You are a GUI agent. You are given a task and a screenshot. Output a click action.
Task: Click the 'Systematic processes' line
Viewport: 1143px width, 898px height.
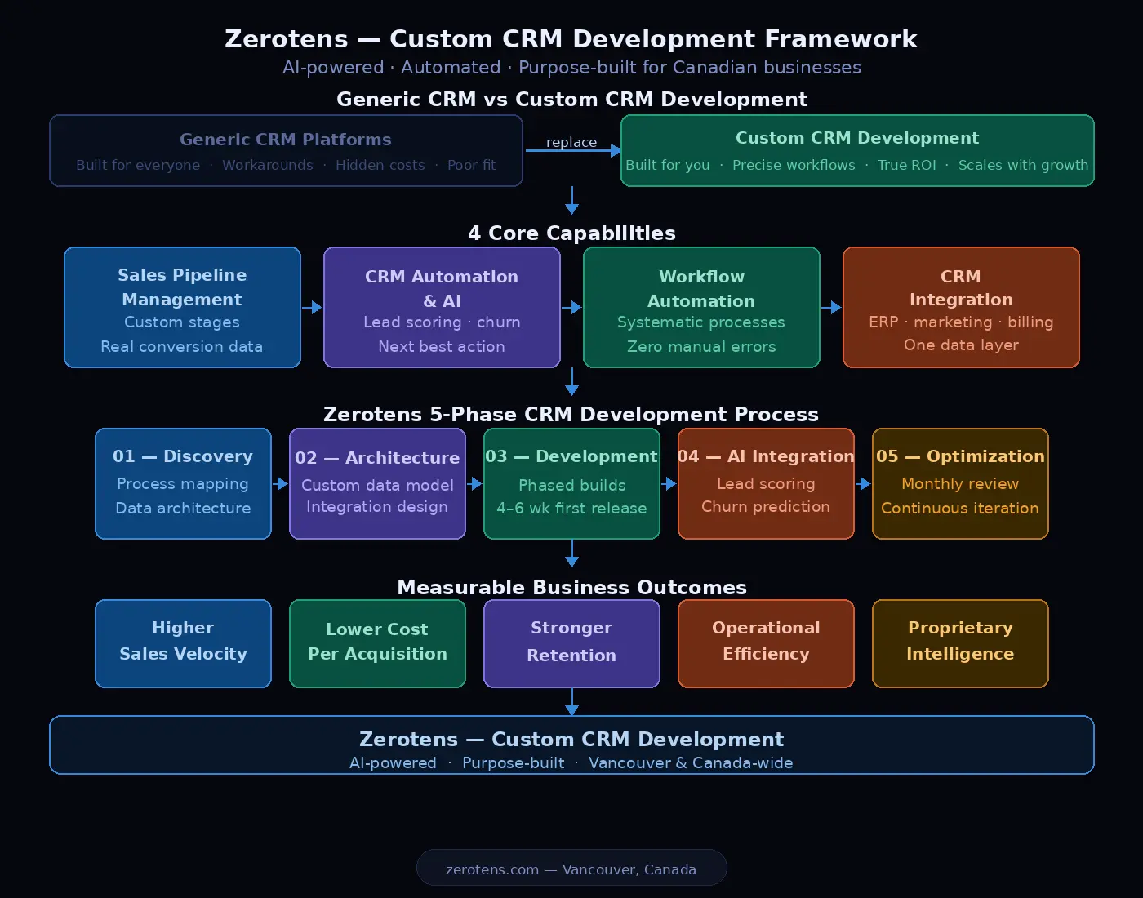click(x=701, y=322)
